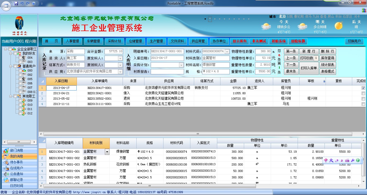367x195 pixels.
Task: Click the 我的好友 group icon
Action: click(x=20, y=53)
